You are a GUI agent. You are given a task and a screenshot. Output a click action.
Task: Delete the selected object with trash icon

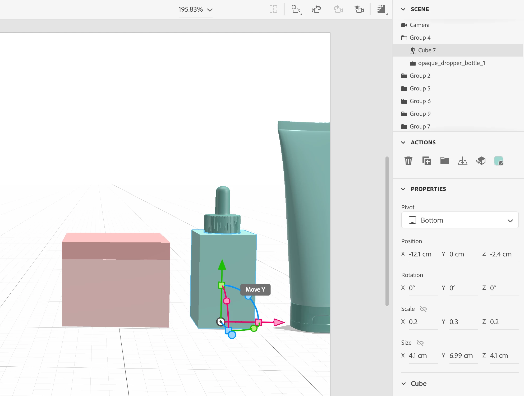(408, 160)
